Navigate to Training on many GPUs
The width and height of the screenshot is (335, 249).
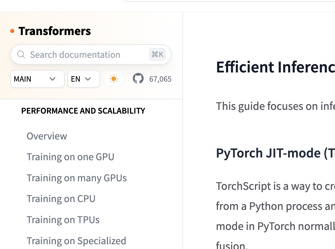pos(77,178)
